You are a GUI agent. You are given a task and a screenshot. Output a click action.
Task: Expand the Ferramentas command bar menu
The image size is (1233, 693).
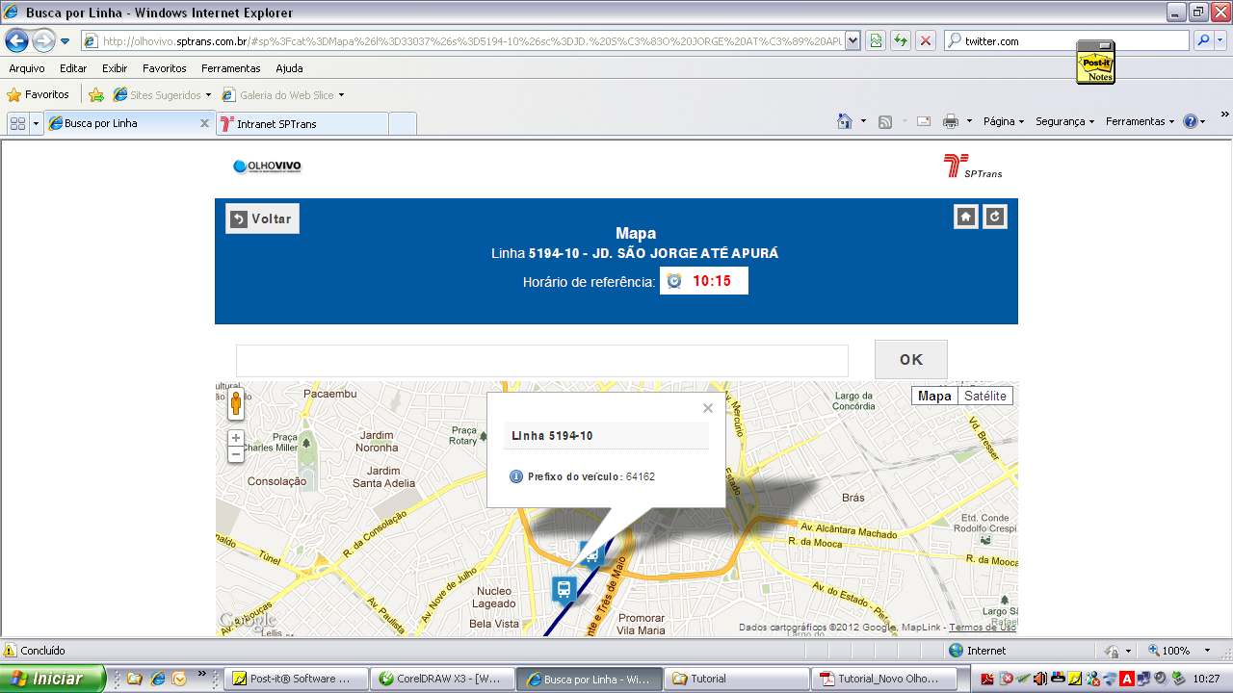pyautogui.click(x=1141, y=121)
